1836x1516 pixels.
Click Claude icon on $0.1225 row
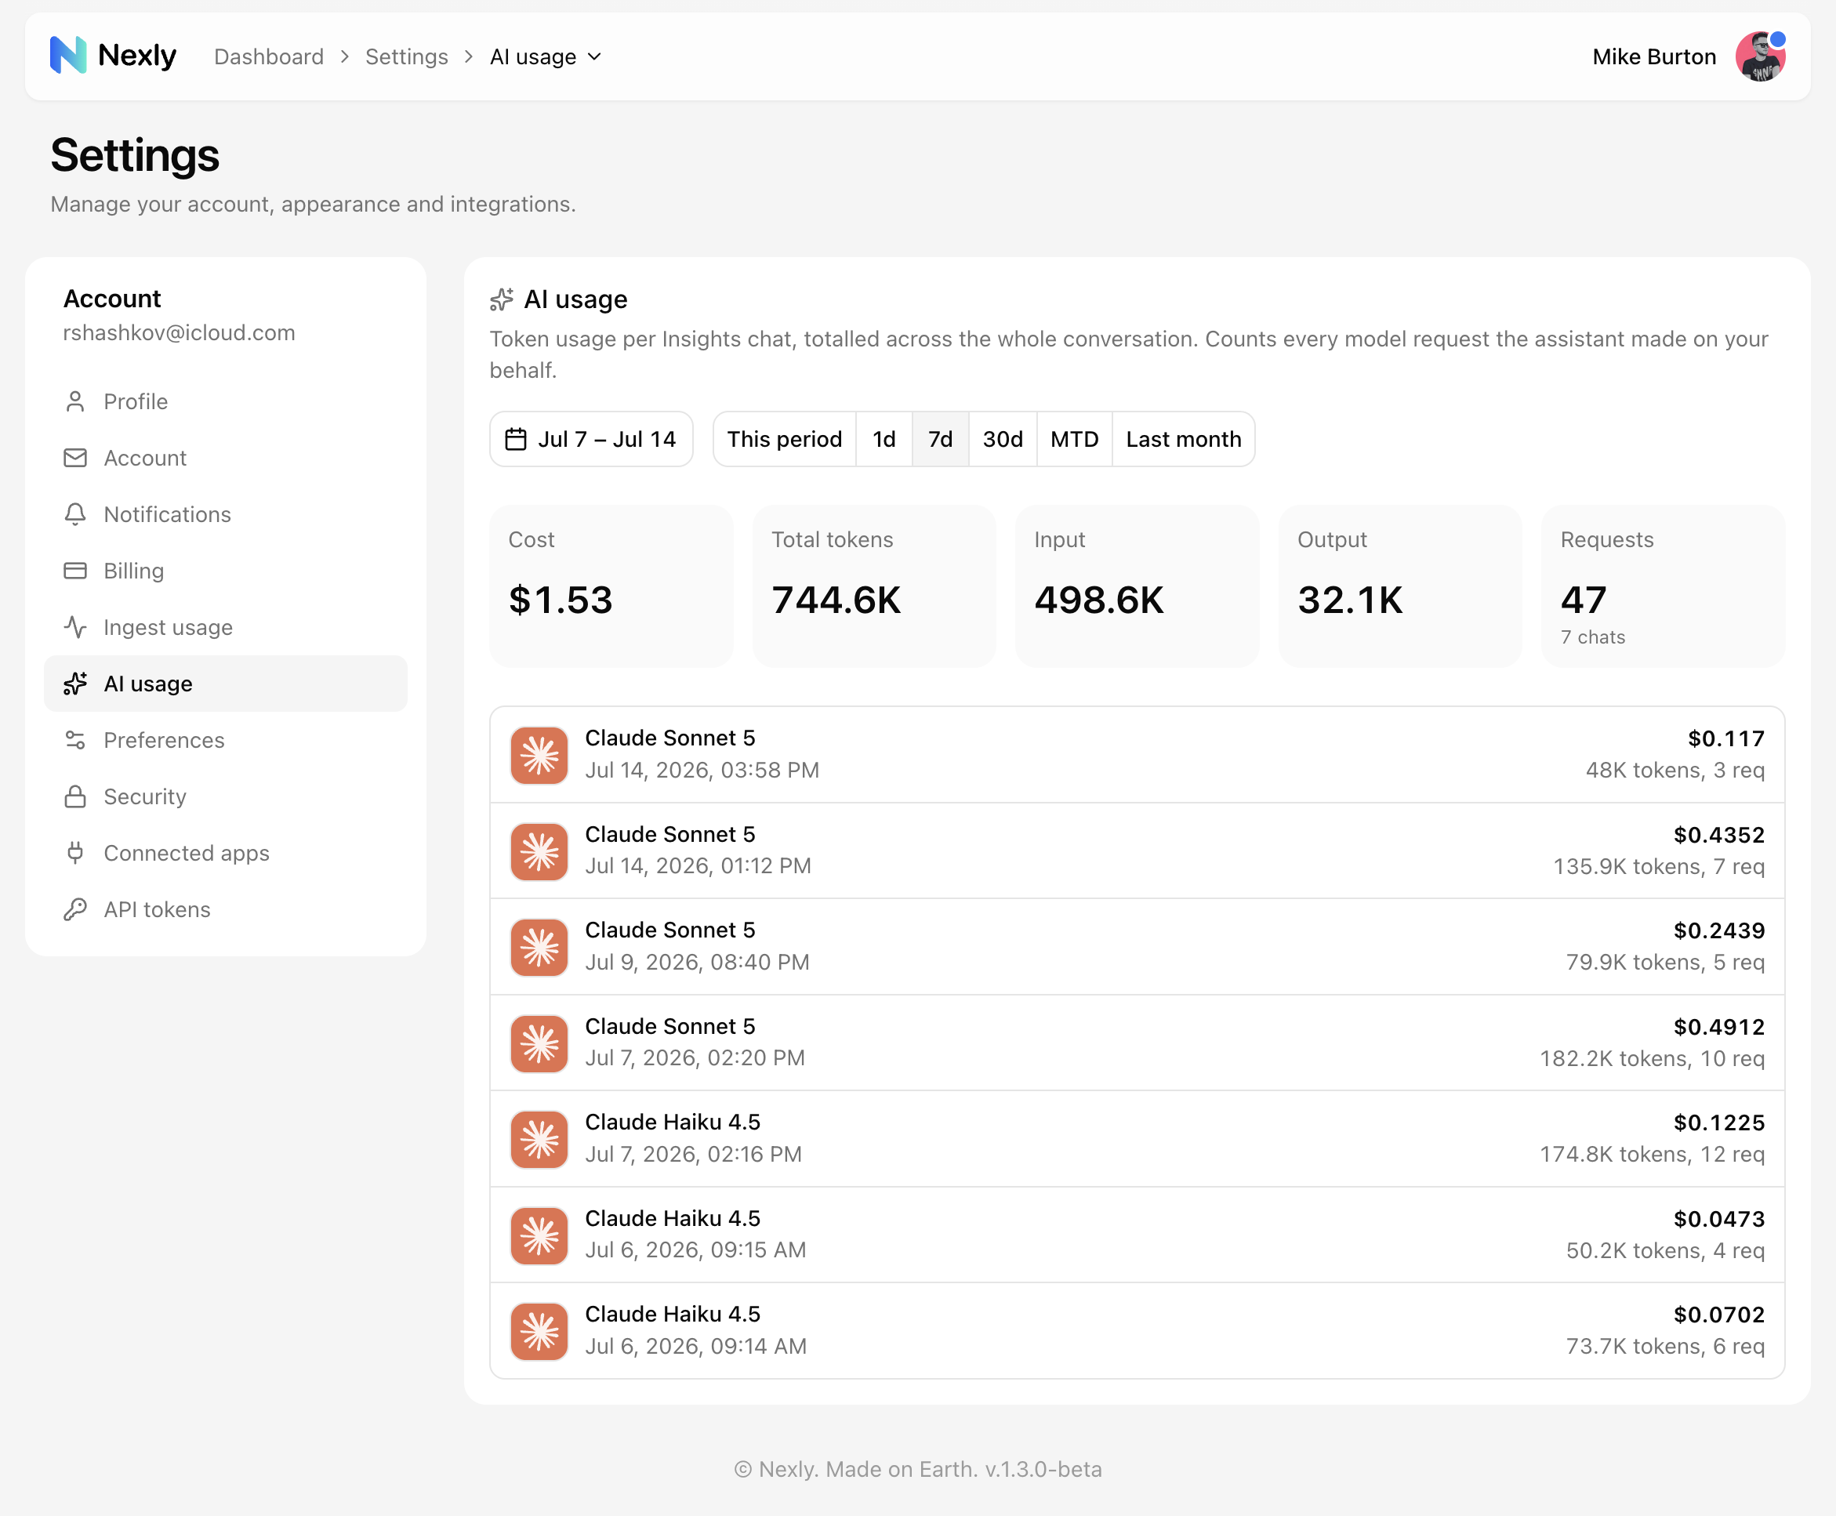[539, 1140]
